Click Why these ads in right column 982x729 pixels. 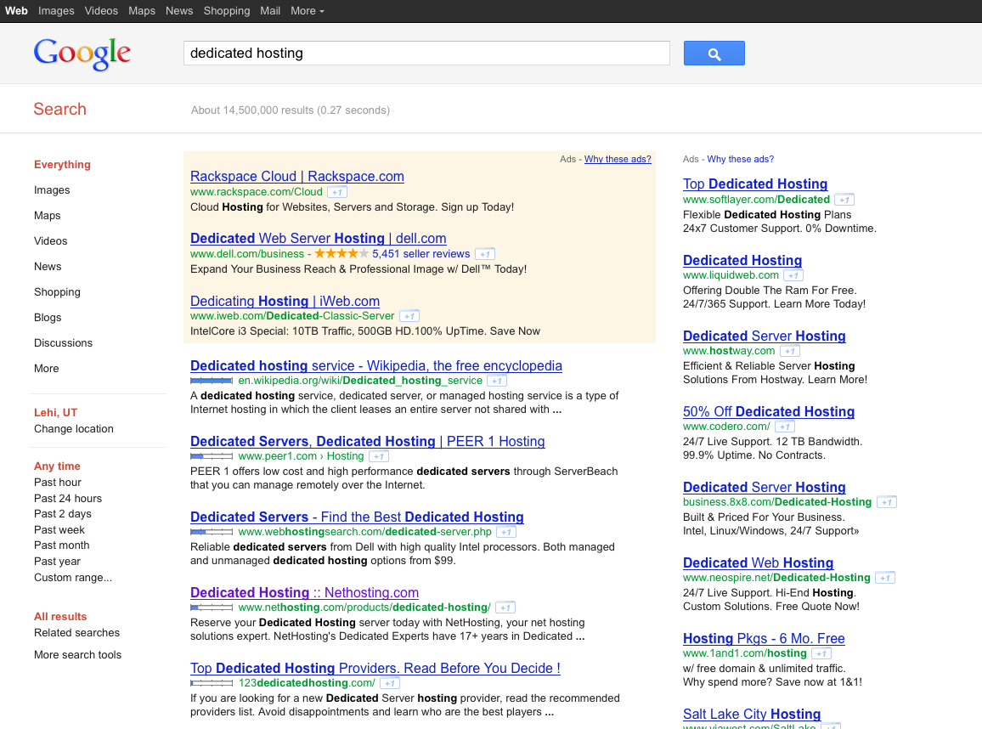(x=740, y=159)
